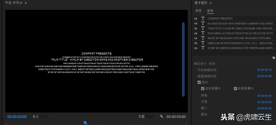Viewport: 276px width, 125px height.
Task: Open the 完整 playback resolution dropdown
Action: 147,117
